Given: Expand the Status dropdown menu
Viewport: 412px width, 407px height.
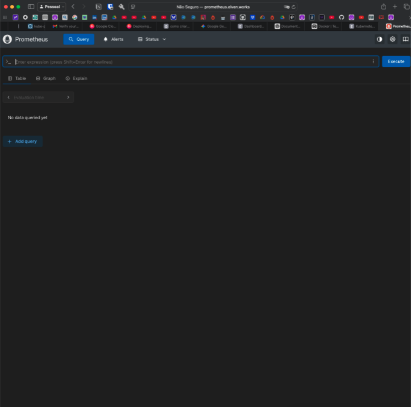Looking at the screenshot, I should [152, 39].
